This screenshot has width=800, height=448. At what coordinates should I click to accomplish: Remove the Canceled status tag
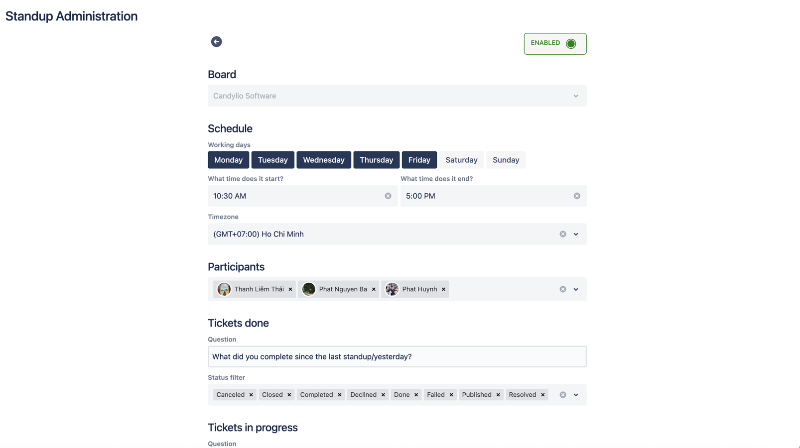click(251, 395)
